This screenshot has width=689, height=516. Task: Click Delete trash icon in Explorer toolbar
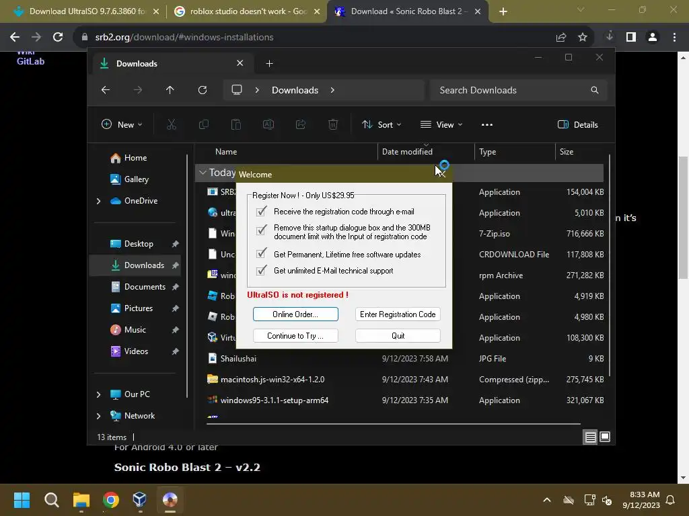[333, 124]
